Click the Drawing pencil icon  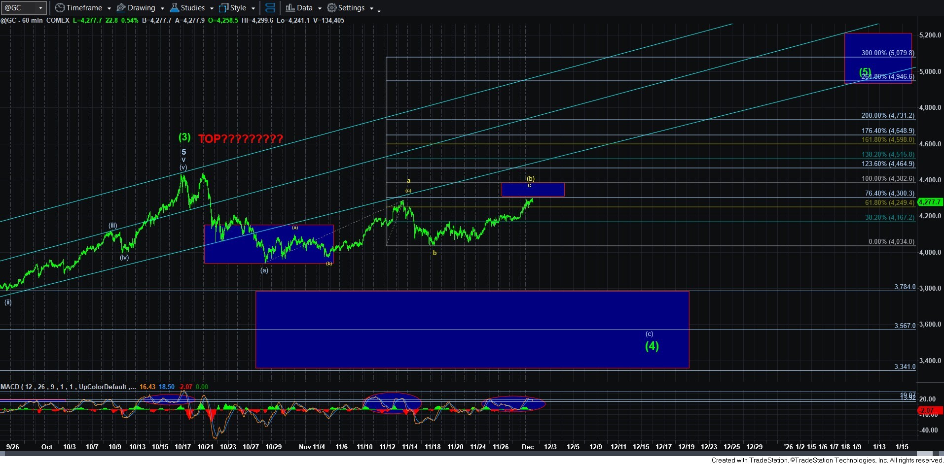(x=121, y=8)
